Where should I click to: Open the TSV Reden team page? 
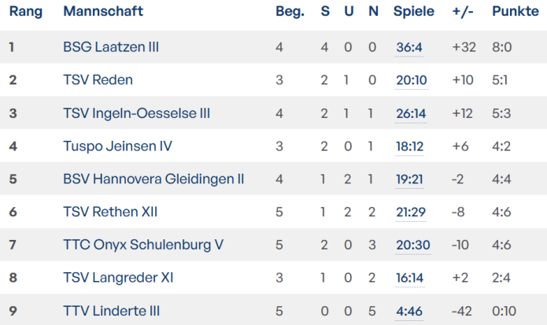(x=98, y=80)
